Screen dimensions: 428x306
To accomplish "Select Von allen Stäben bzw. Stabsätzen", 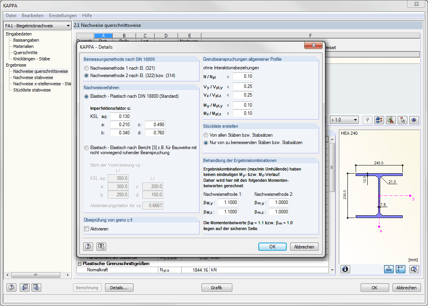I will point(206,135).
